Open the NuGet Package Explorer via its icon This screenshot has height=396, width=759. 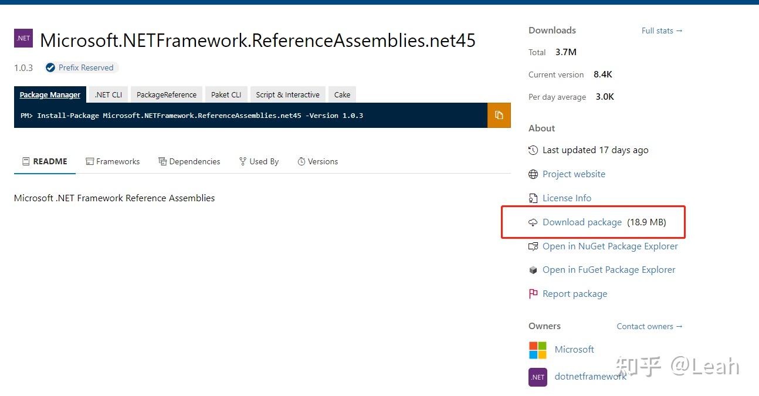(533, 246)
